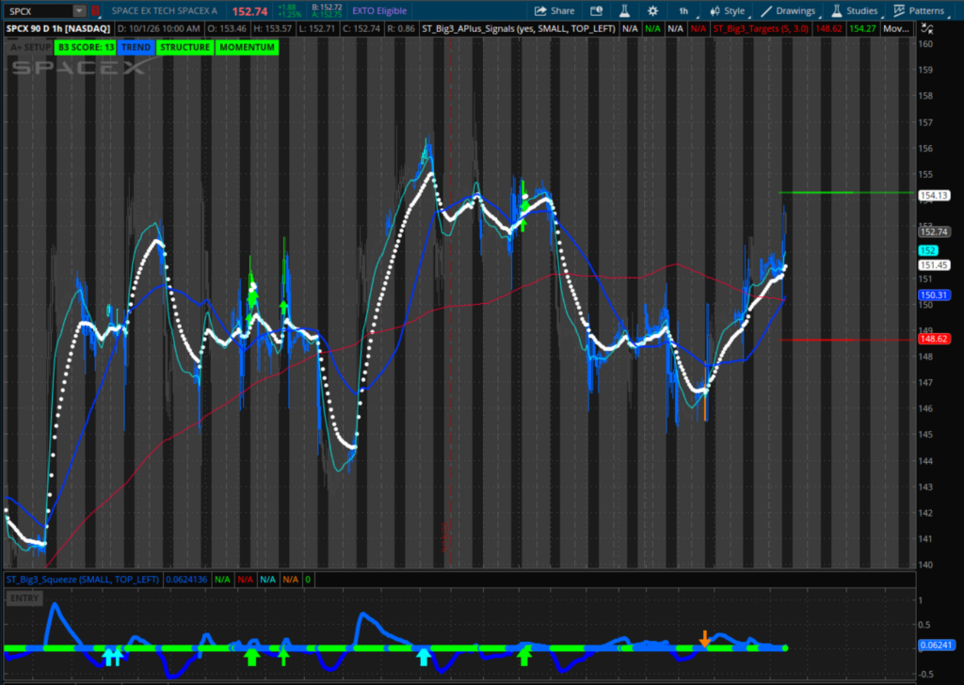Click the Share button
964x685 pixels.
(x=554, y=11)
